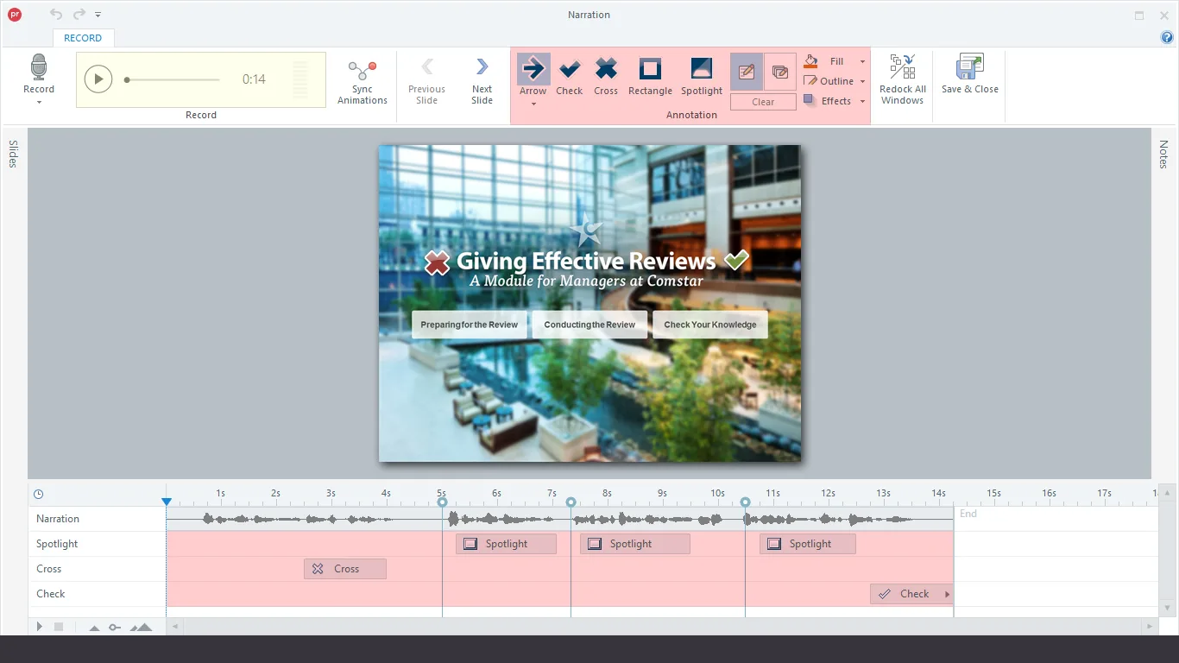Open the help question mark
This screenshot has width=1179, height=663.
[x=1168, y=38]
